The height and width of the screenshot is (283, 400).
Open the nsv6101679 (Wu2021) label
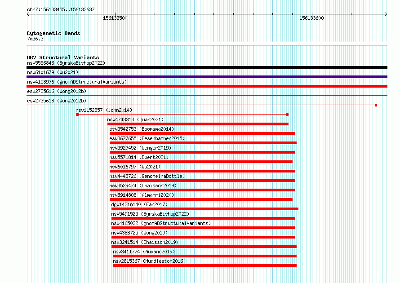pos(53,72)
